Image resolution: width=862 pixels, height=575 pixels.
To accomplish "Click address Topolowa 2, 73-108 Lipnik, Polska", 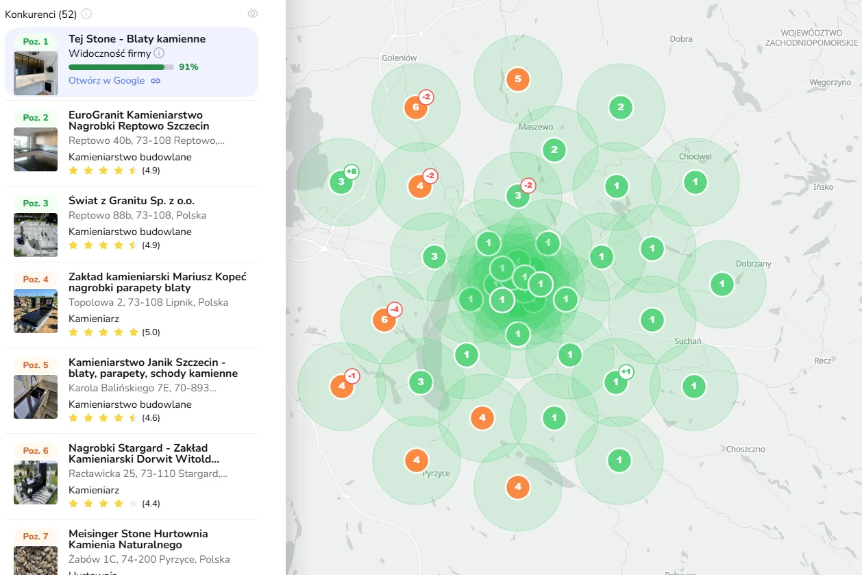I will [149, 302].
